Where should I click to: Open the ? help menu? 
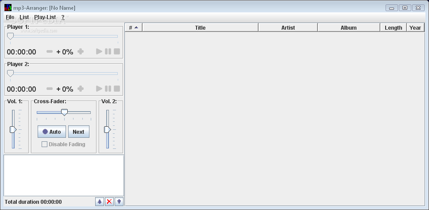pos(63,17)
